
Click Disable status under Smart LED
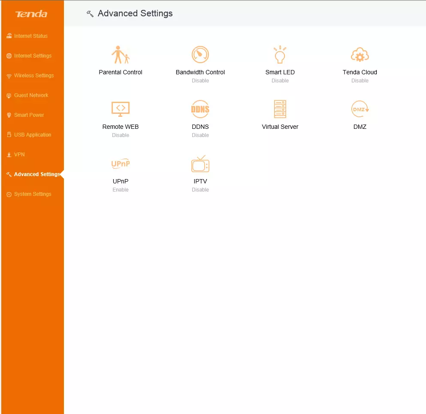point(280,80)
